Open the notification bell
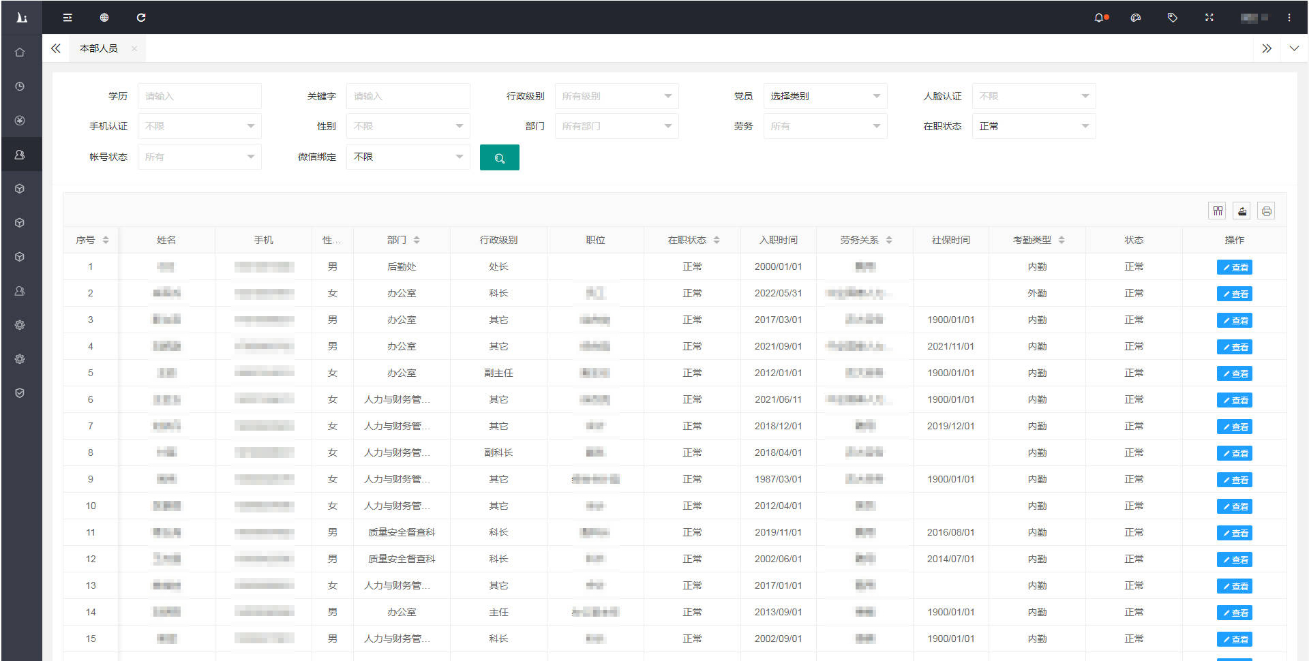 pos(1099,18)
